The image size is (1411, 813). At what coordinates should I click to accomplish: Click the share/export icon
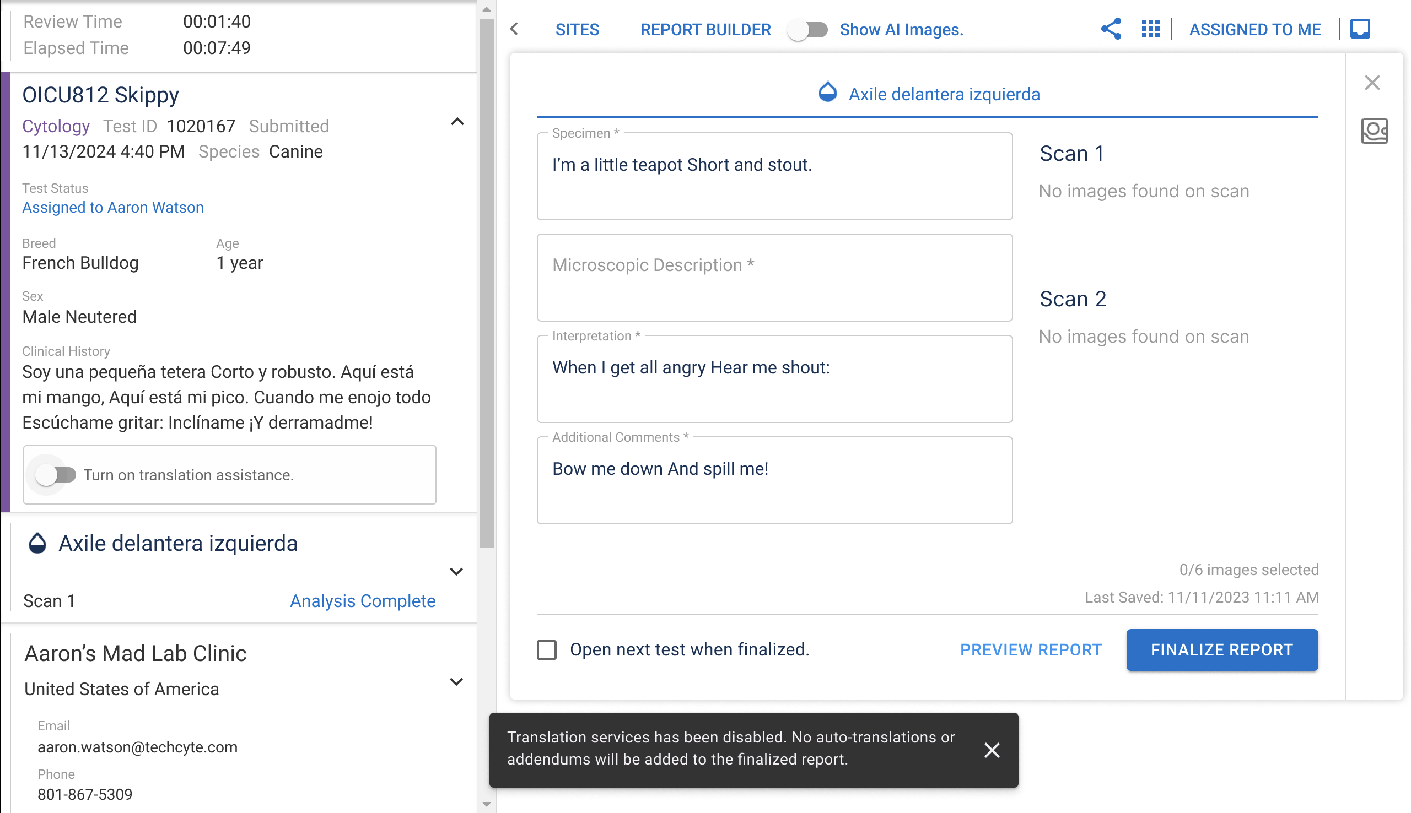coord(1110,29)
